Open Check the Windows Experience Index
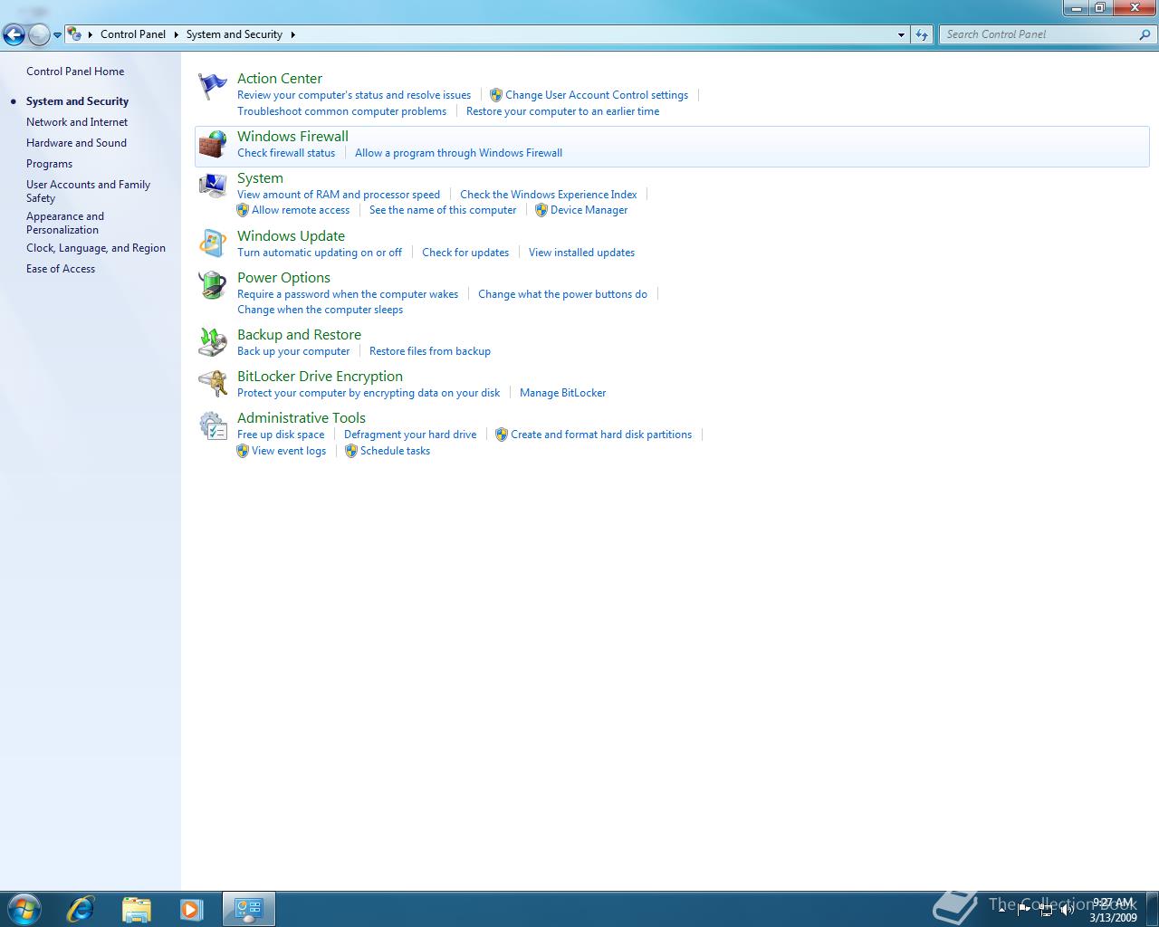 (548, 195)
